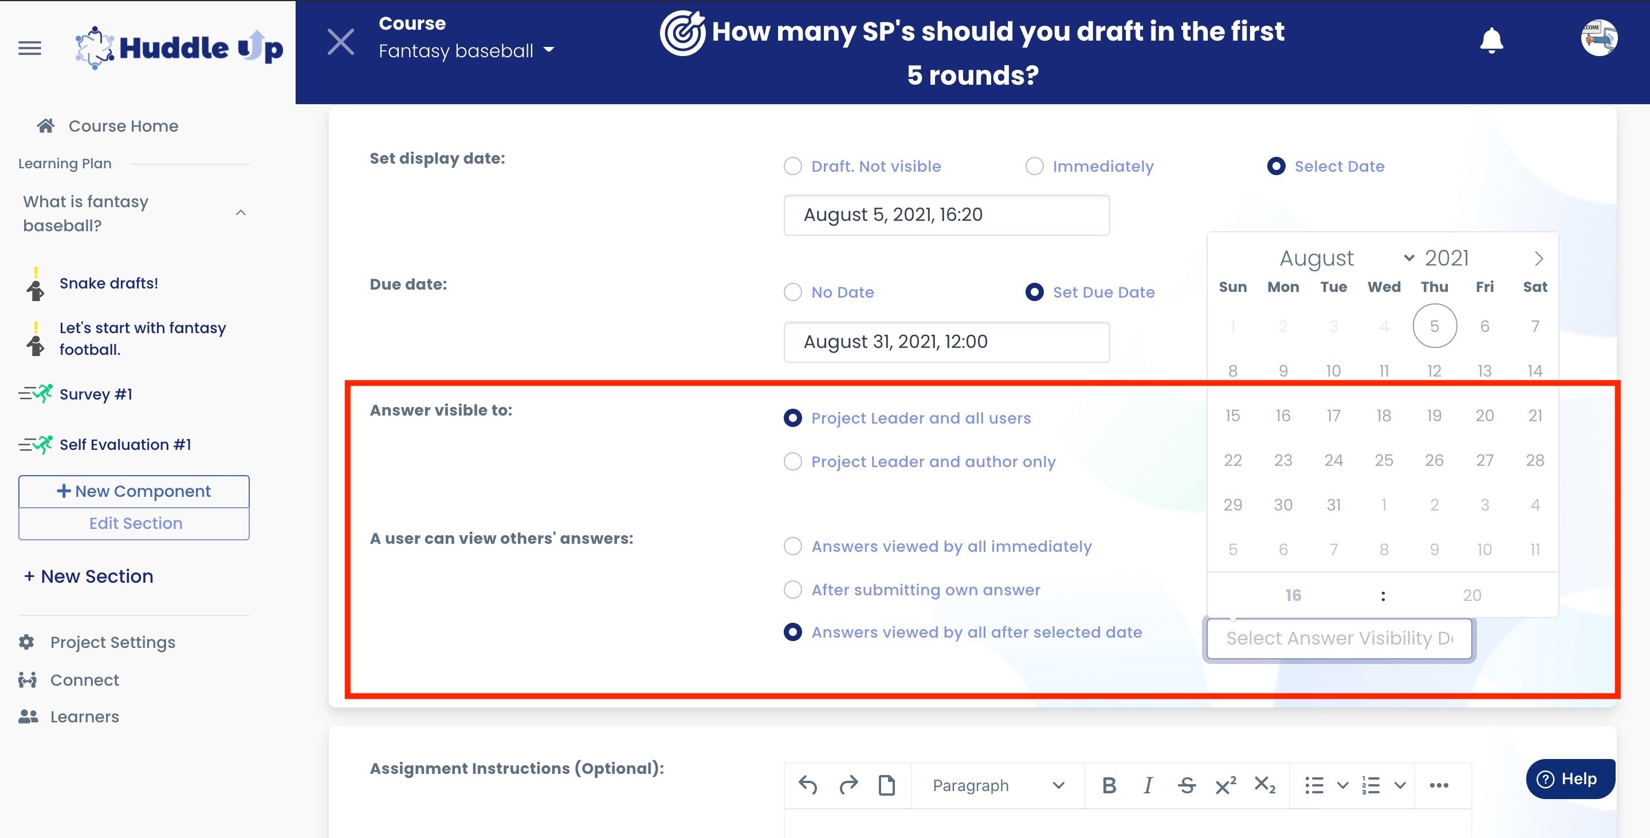Open the Connect page
1650x838 pixels.
tap(85, 679)
